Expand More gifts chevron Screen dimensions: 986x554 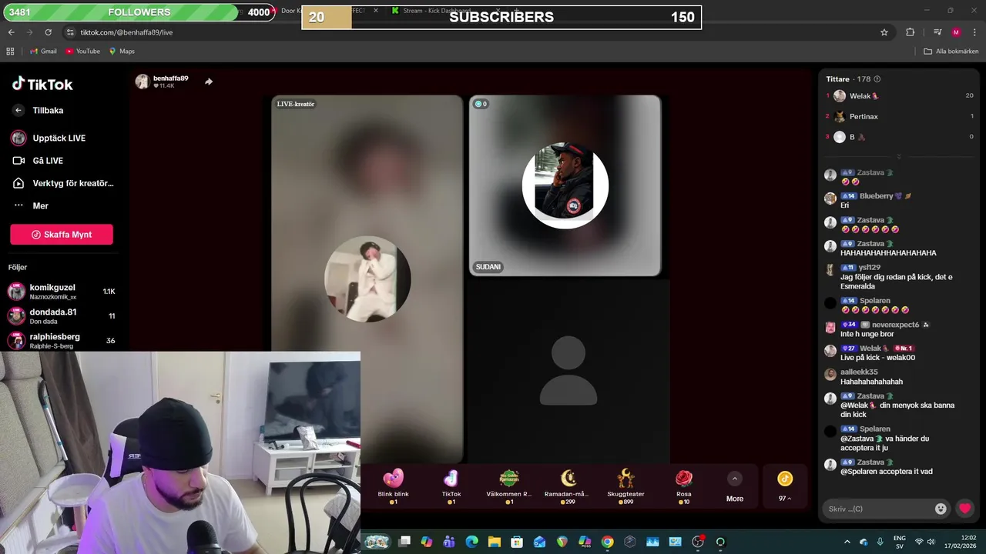tap(735, 479)
